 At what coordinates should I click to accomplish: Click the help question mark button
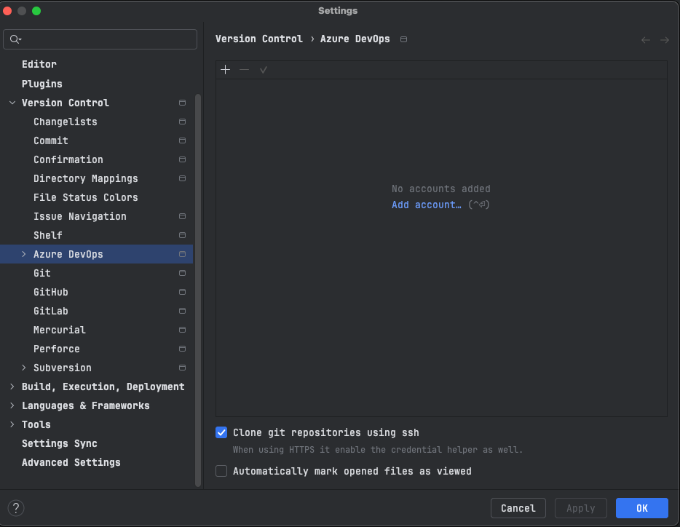pos(16,508)
